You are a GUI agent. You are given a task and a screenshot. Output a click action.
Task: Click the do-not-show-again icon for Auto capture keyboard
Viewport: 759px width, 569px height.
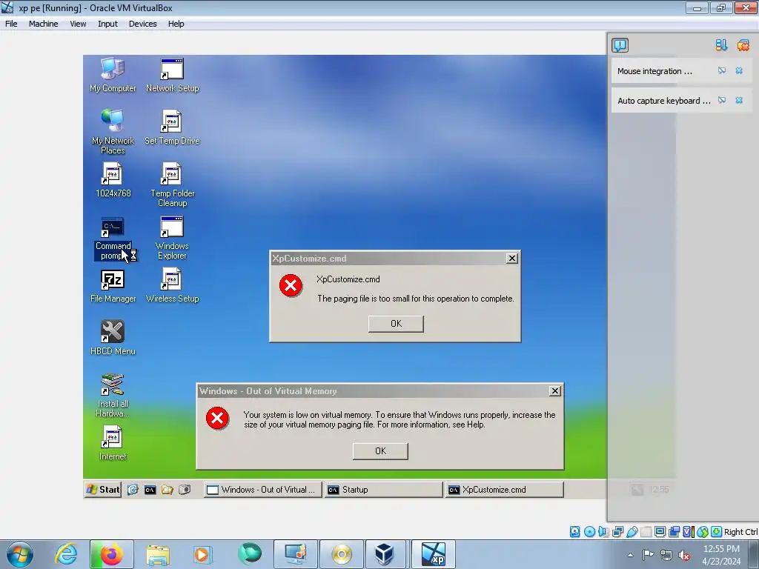pyautogui.click(x=722, y=100)
